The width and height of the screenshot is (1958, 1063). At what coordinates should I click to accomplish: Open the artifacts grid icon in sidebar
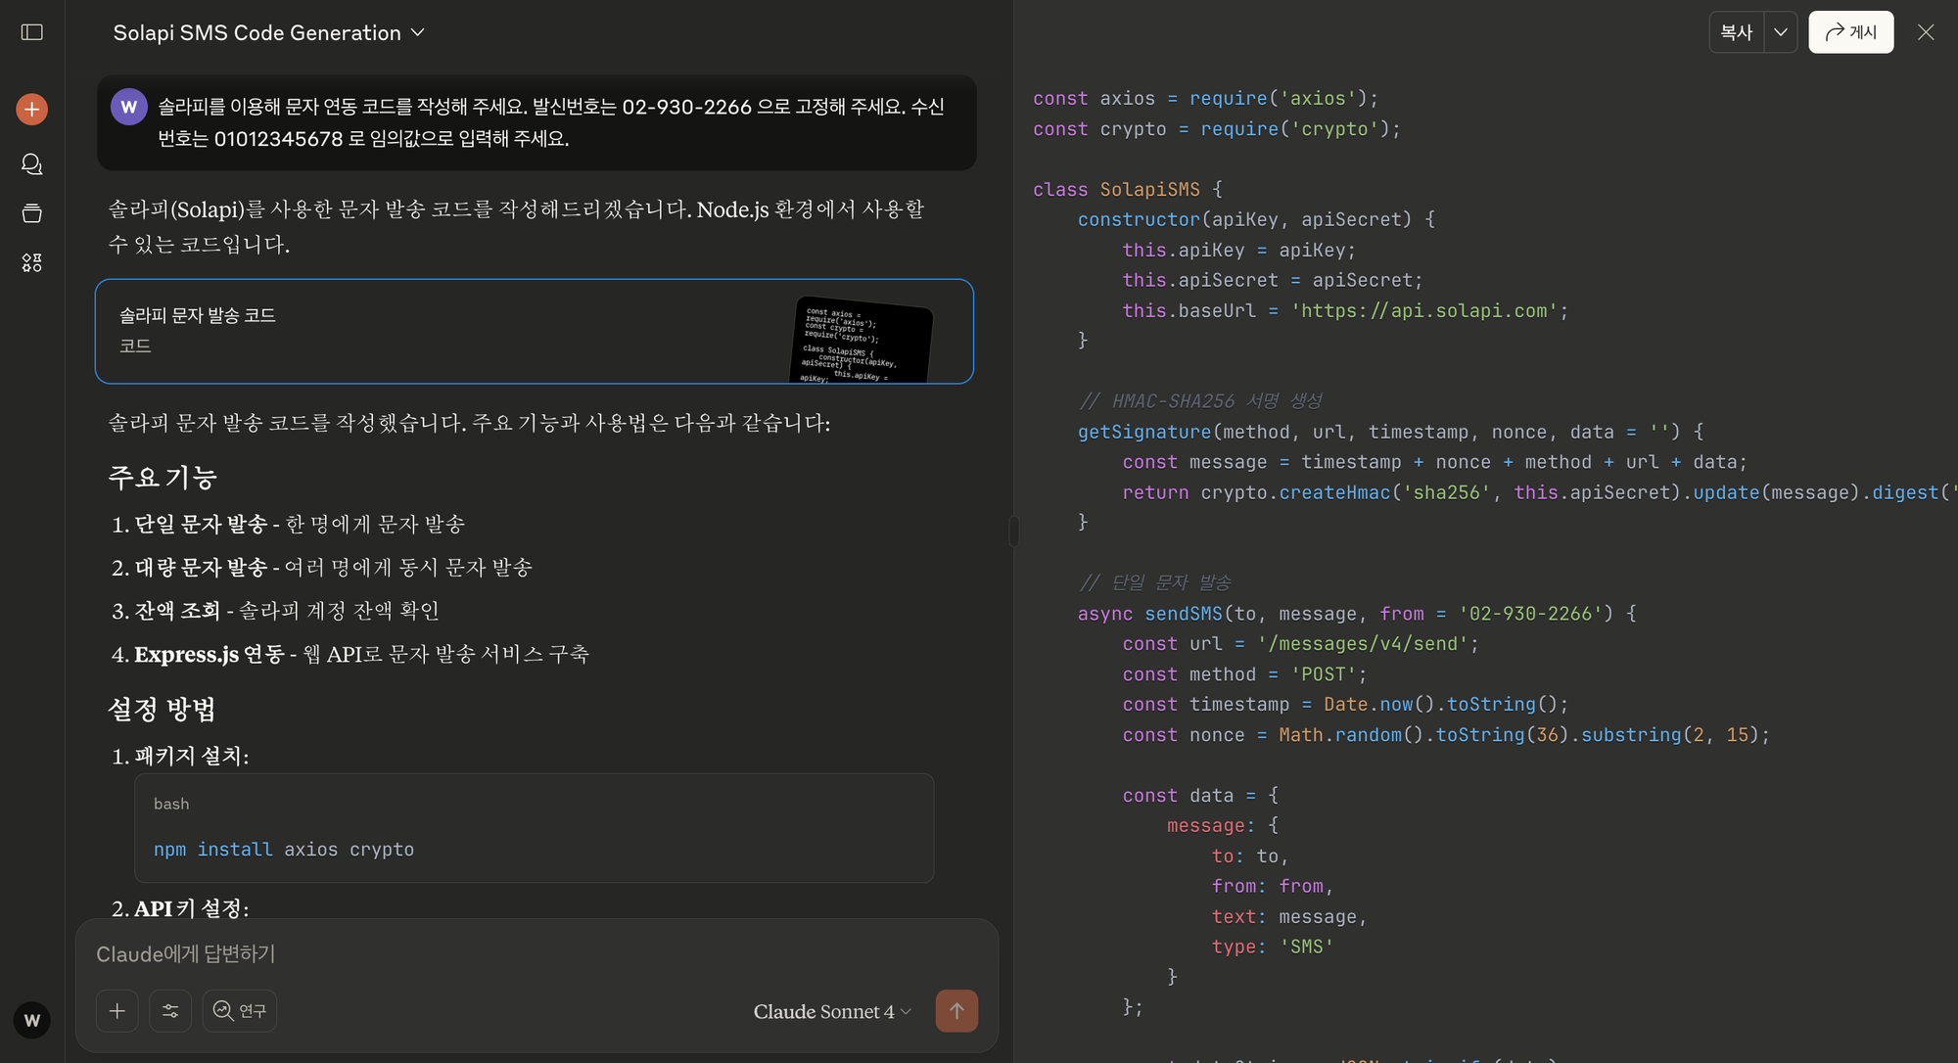tap(32, 262)
